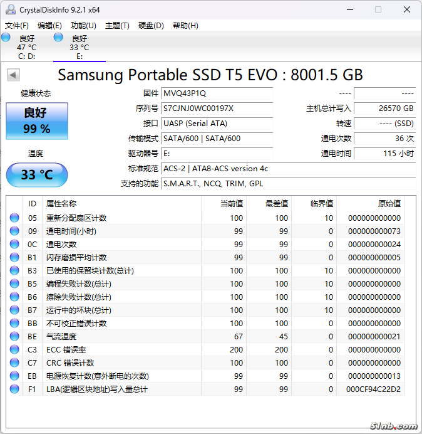Open the 主题(T) menu
Screen dimensions: 422x434
point(117,26)
